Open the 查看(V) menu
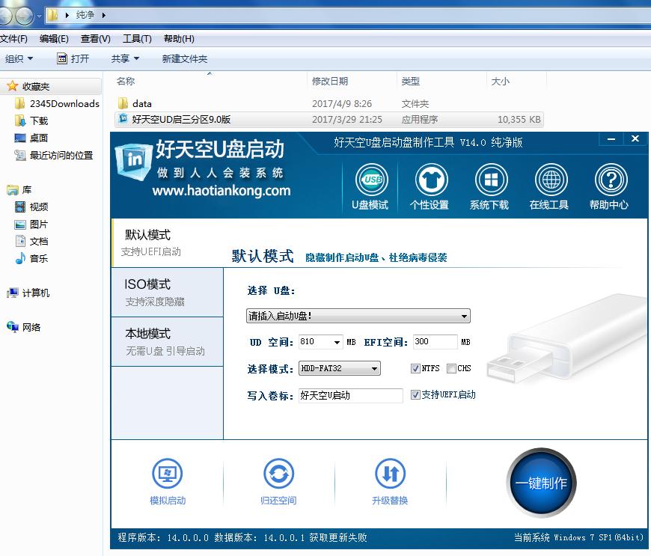The width and height of the screenshot is (651, 556). 96,39
